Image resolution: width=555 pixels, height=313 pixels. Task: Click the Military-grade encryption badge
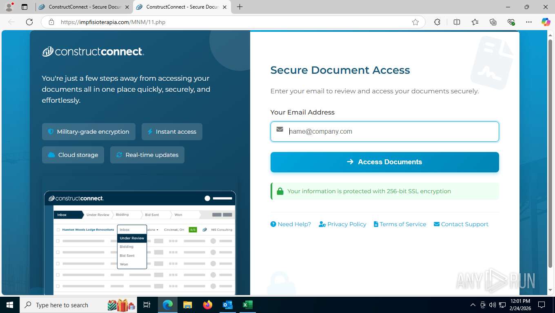[x=89, y=132]
